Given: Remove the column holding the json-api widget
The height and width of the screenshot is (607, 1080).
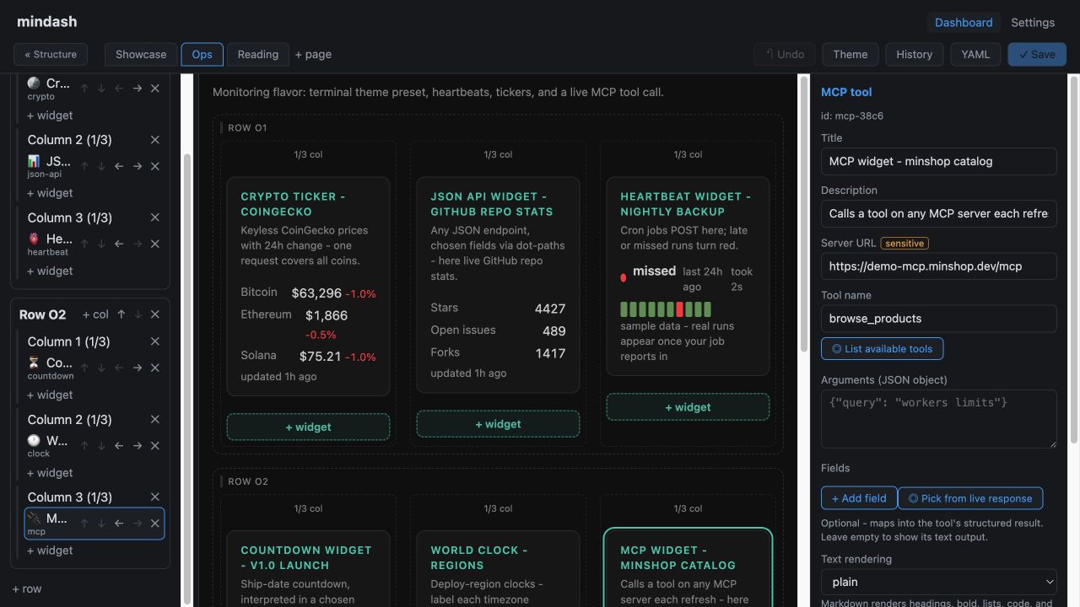Looking at the screenshot, I should click(x=155, y=140).
